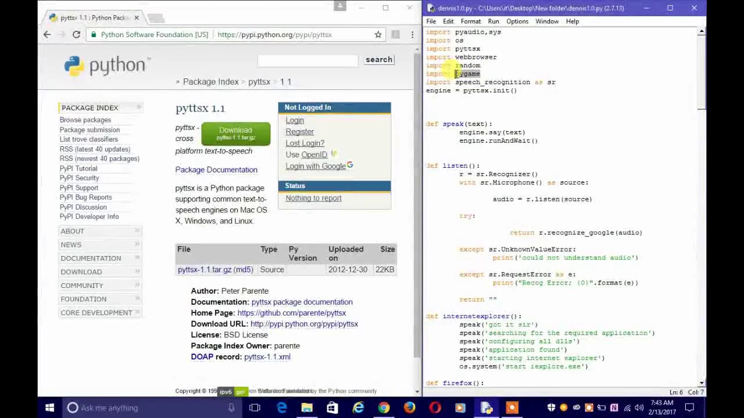Go back with Chrome's back arrow
This screenshot has height=418, width=744.
(x=47, y=35)
